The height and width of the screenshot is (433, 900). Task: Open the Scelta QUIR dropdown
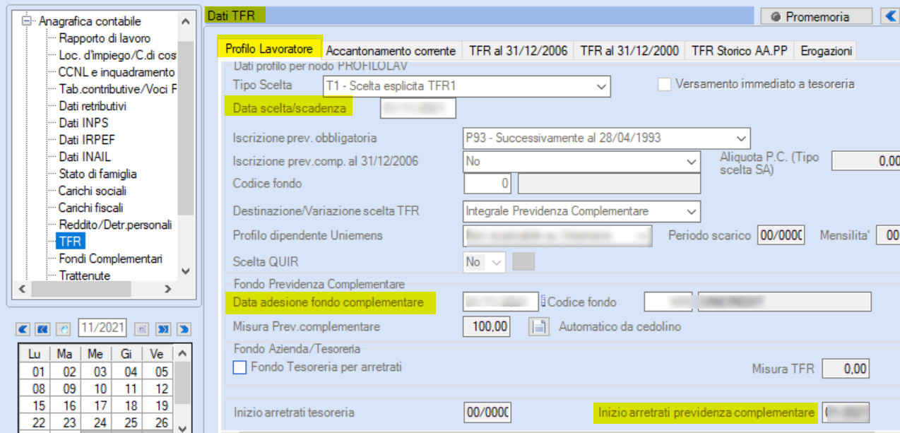click(498, 262)
